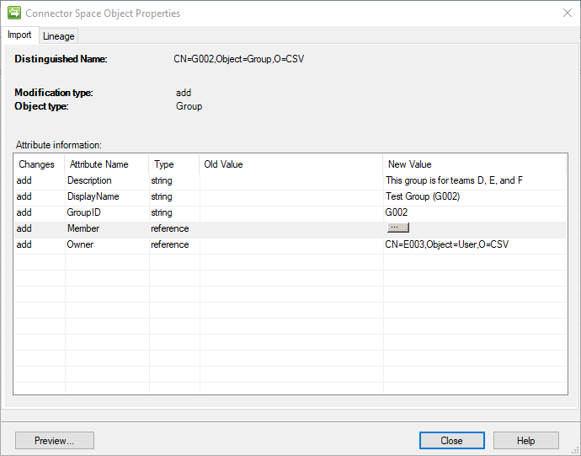The width and height of the screenshot is (581, 456).
Task: Switch to the Import tab
Action: tap(19, 35)
